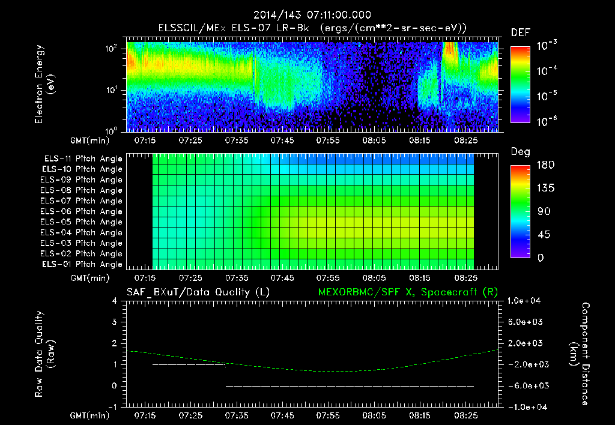Click the ELS-08 Pitch Angle row label

[81, 190]
